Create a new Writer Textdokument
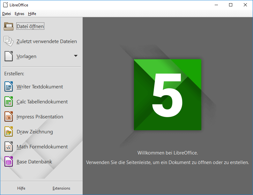This screenshot has width=253, height=195. [x=40, y=87]
